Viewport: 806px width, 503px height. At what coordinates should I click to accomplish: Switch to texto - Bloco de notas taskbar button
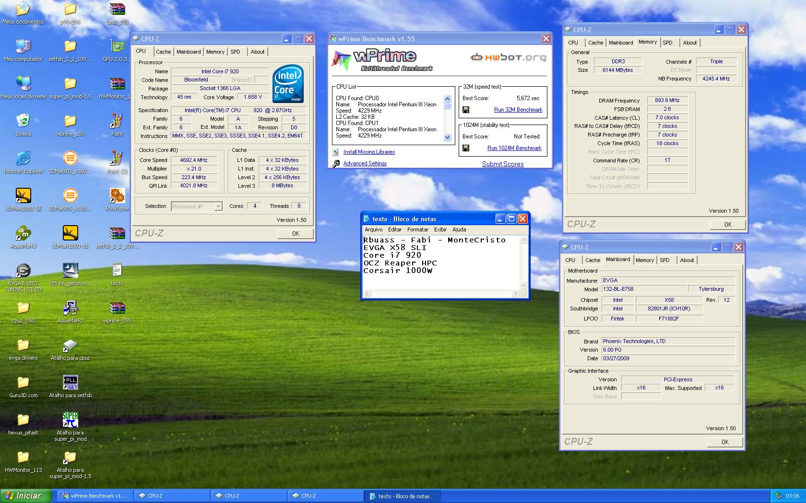tap(402, 496)
